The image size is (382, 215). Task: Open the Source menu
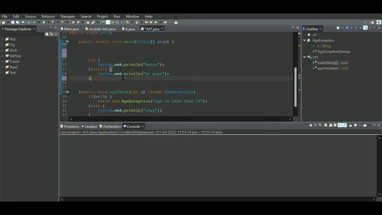pyautogui.click(x=30, y=16)
